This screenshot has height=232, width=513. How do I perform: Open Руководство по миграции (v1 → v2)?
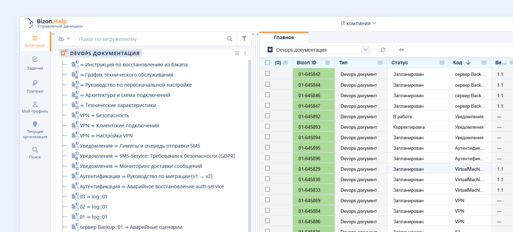coord(146,176)
